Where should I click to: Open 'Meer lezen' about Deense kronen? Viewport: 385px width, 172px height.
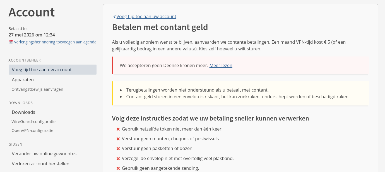tap(221, 65)
